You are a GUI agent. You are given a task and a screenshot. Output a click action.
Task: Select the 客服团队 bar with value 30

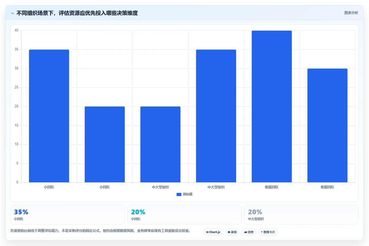[x=327, y=126]
